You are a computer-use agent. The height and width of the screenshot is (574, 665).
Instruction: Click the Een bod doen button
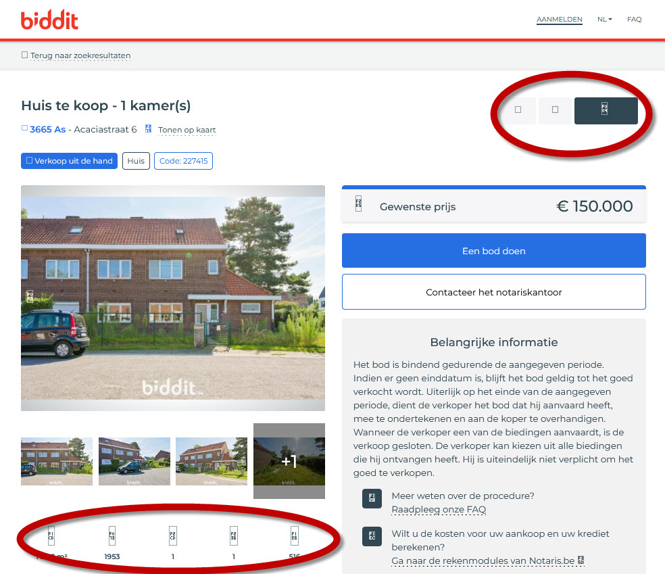pyautogui.click(x=493, y=251)
